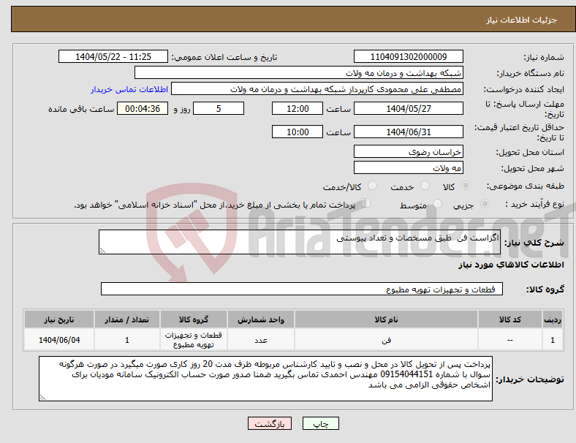Click the delivery province field خراسان رضوی

tap(409, 151)
